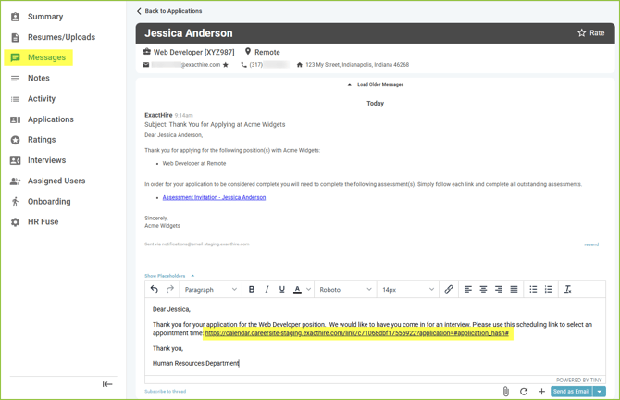
Task: Open text color picker arrow
Action: [309, 290]
